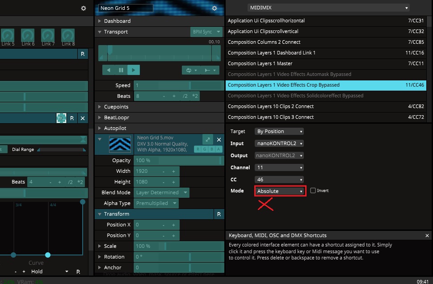Increase clip Width with the plus button

(x=174, y=171)
